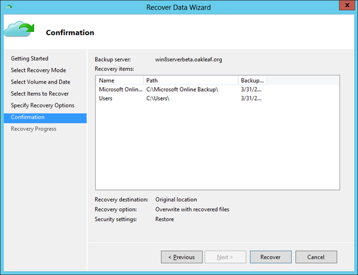Viewport: 358px width, 275px height.
Task: Click Overwrite with recovered files text
Action: (192, 209)
